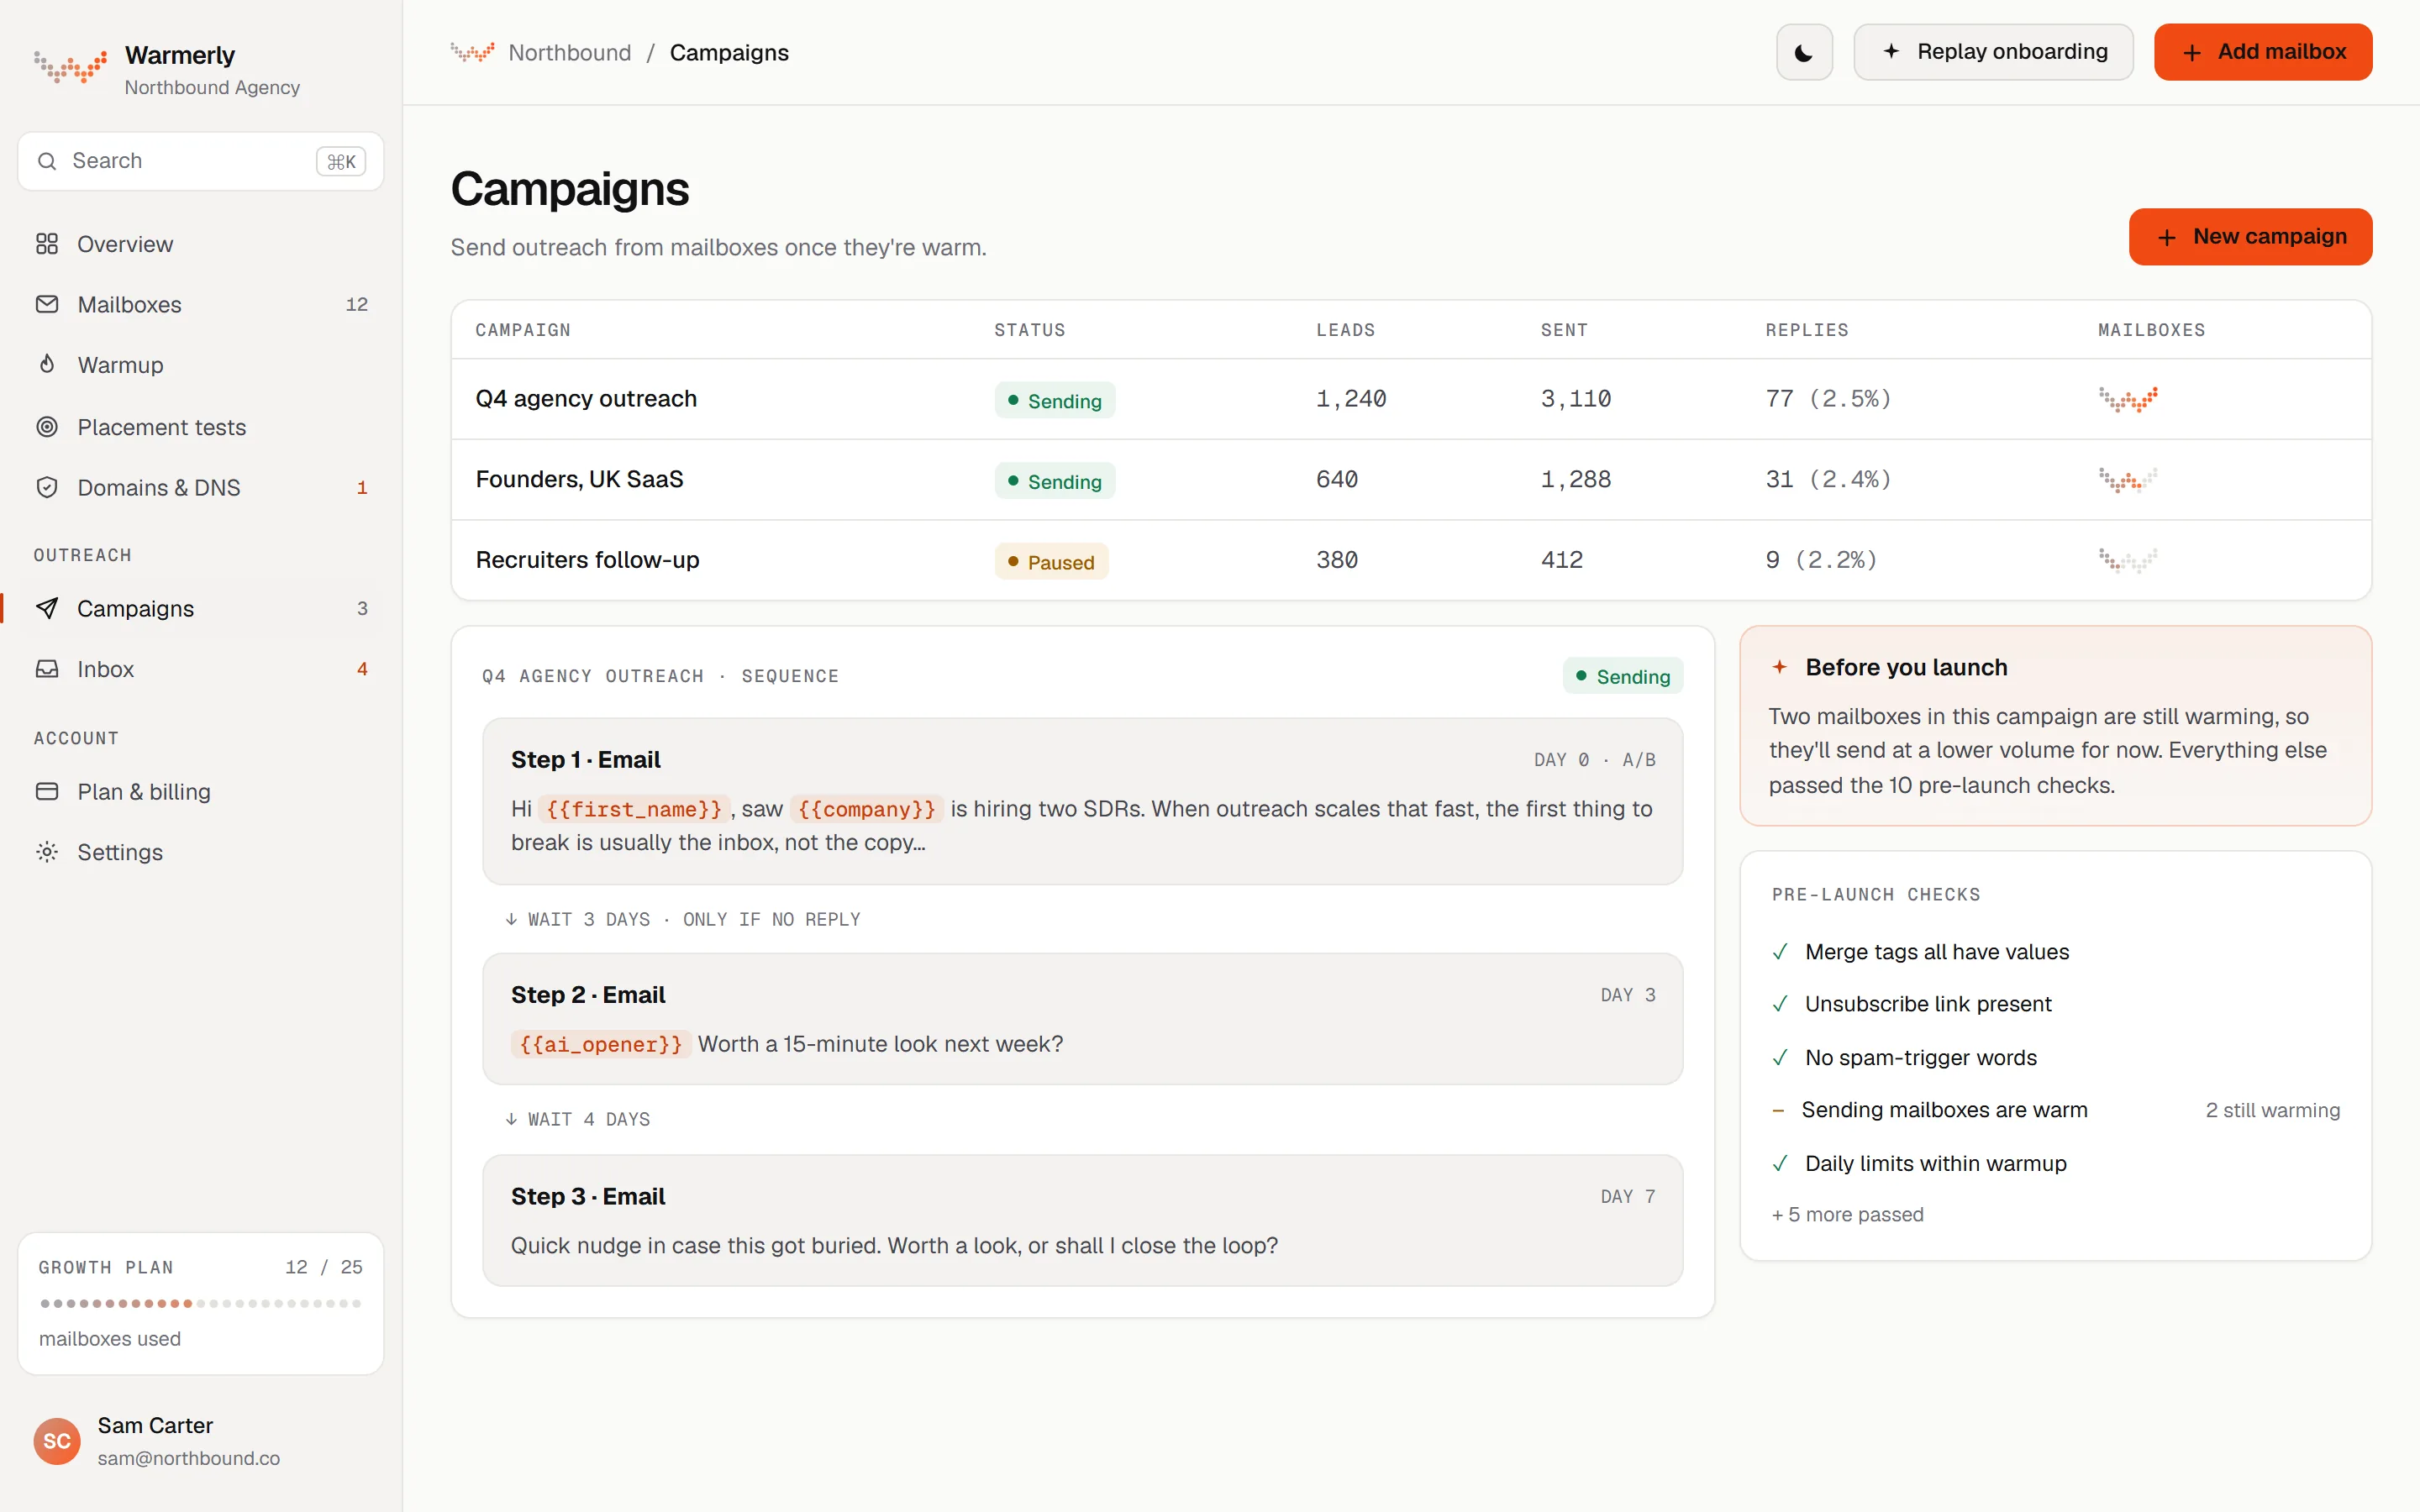2420x1512 pixels.
Task: Click the Settings gear icon
Action: tap(47, 852)
